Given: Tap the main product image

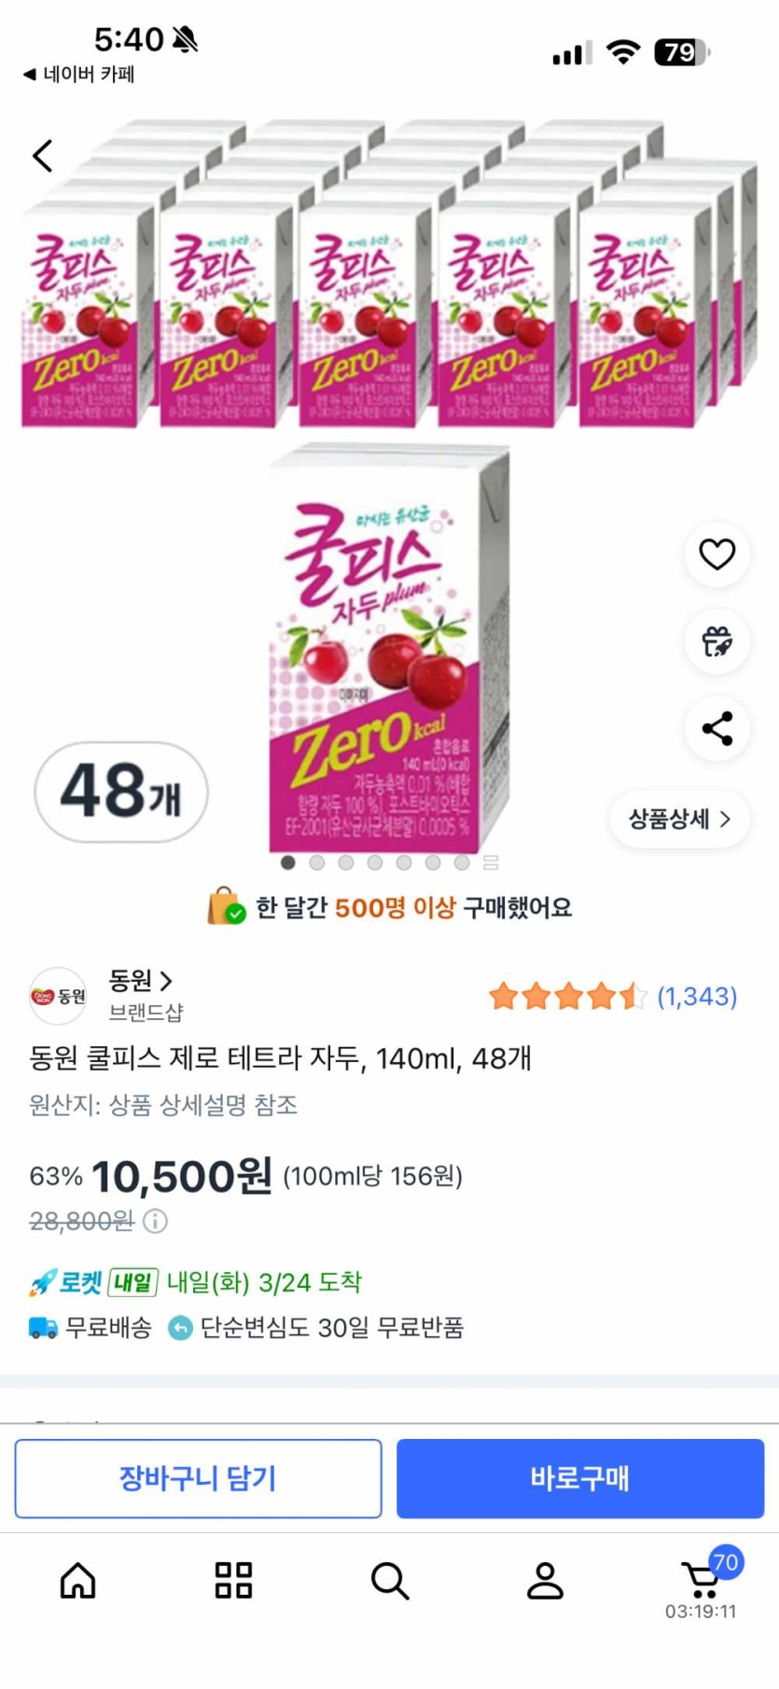Looking at the screenshot, I should [389, 653].
